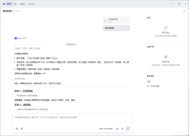
Task: Click the MTC mode button
Action: (7, 4)
